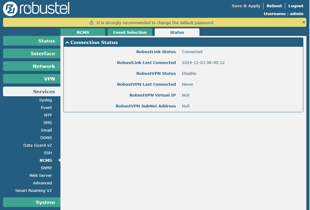Image resolution: width=310 pixels, height=210 pixels.
Task: Open DDNS settings
Action: pos(46,138)
